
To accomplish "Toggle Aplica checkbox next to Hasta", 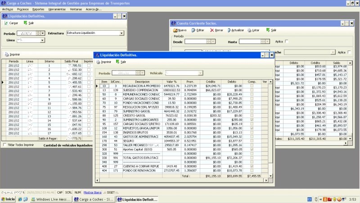I will [x=287, y=41].
